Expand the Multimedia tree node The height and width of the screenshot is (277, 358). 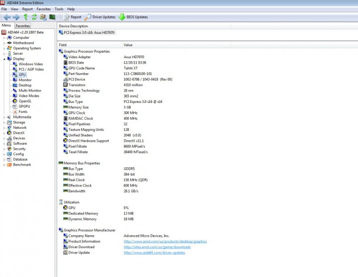tap(4, 117)
